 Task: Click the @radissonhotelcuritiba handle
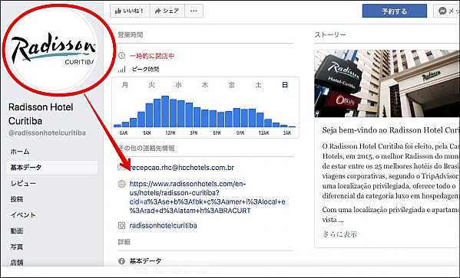pyautogui.click(x=47, y=132)
